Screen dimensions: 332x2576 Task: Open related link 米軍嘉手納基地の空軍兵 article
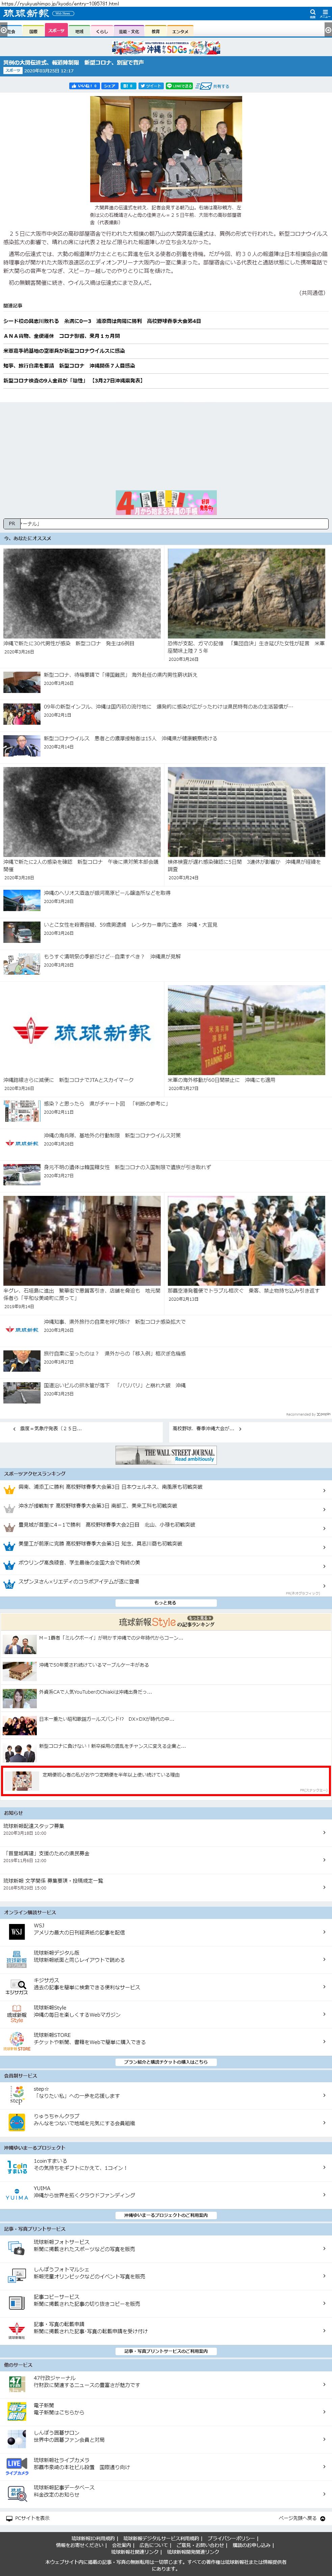click(64, 351)
